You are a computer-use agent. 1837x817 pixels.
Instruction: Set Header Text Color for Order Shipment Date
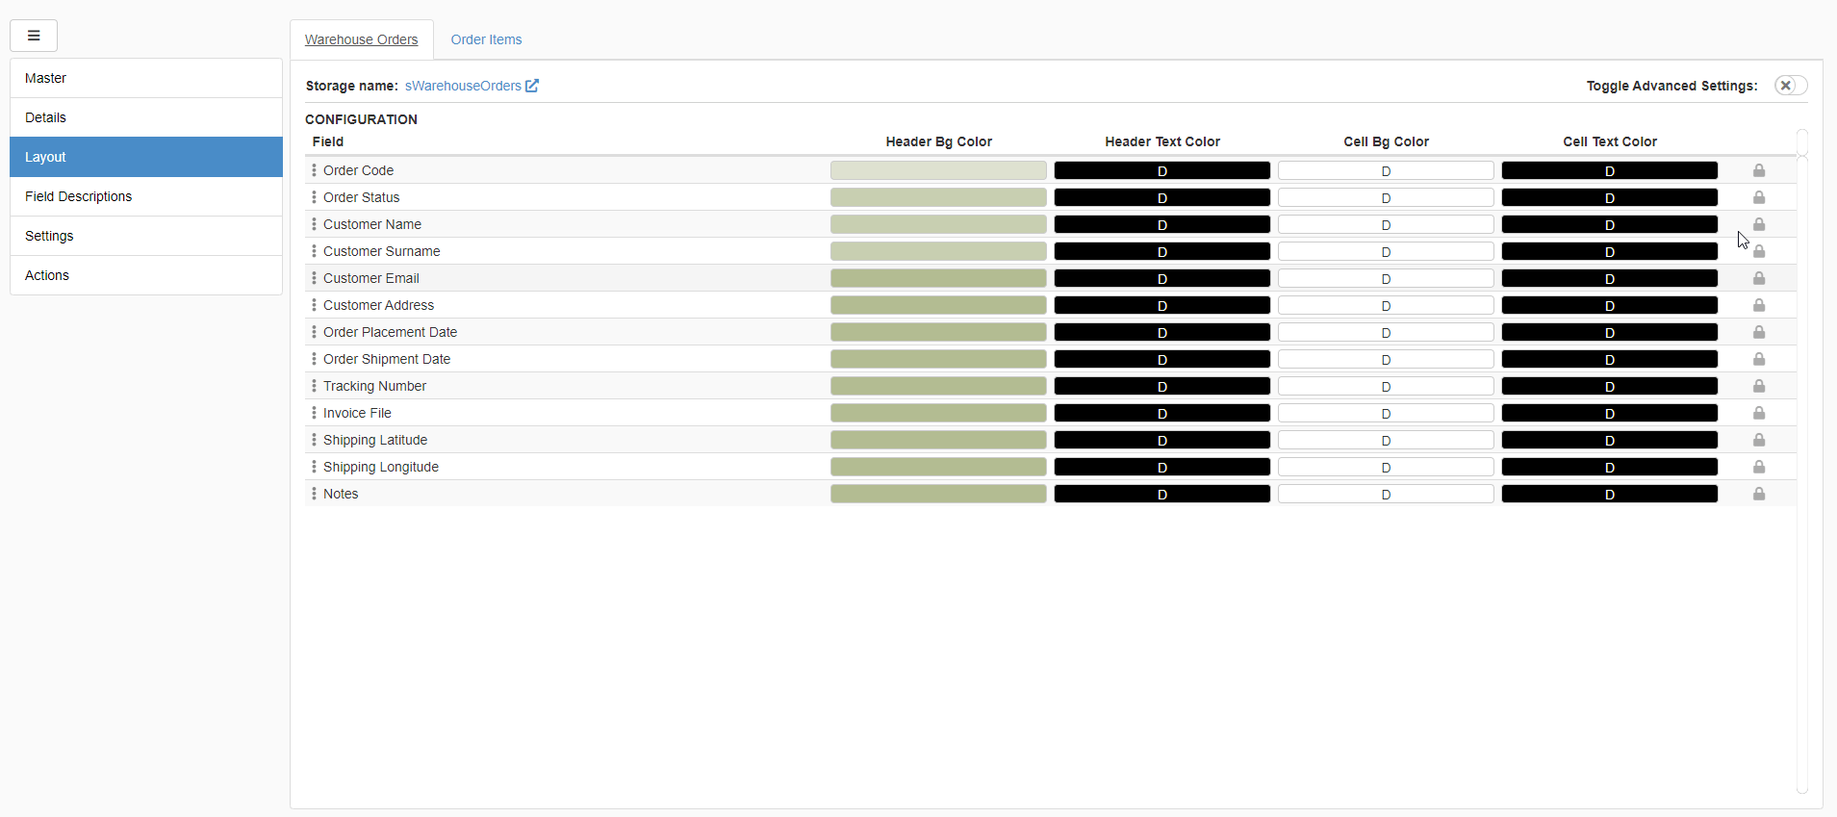1161,359
